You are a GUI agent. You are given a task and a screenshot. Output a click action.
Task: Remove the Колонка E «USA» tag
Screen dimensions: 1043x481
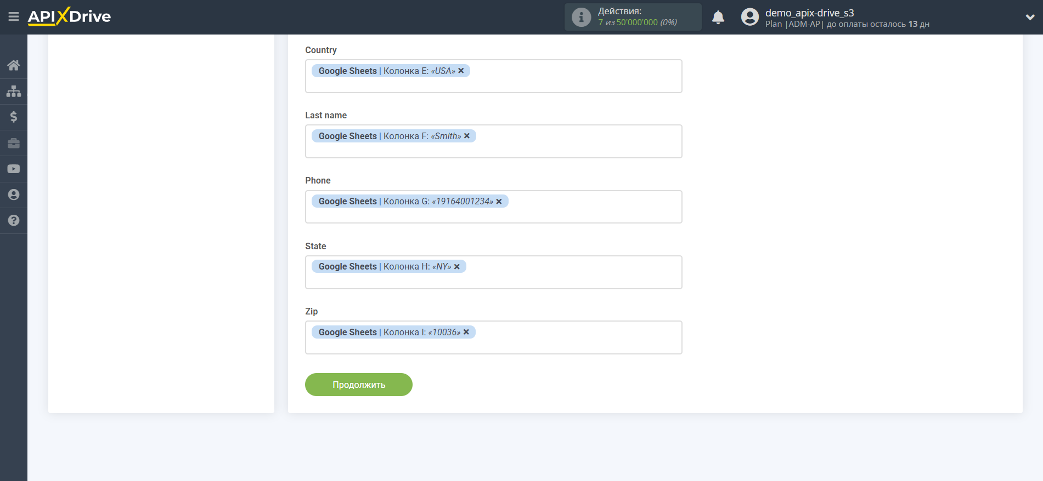tap(461, 71)
